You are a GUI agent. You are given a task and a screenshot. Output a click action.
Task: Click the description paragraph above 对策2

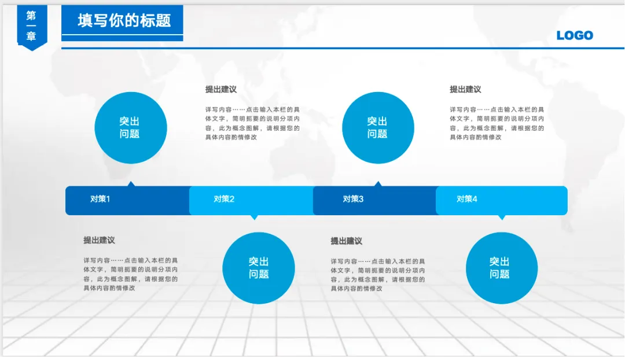coord(252,123)
